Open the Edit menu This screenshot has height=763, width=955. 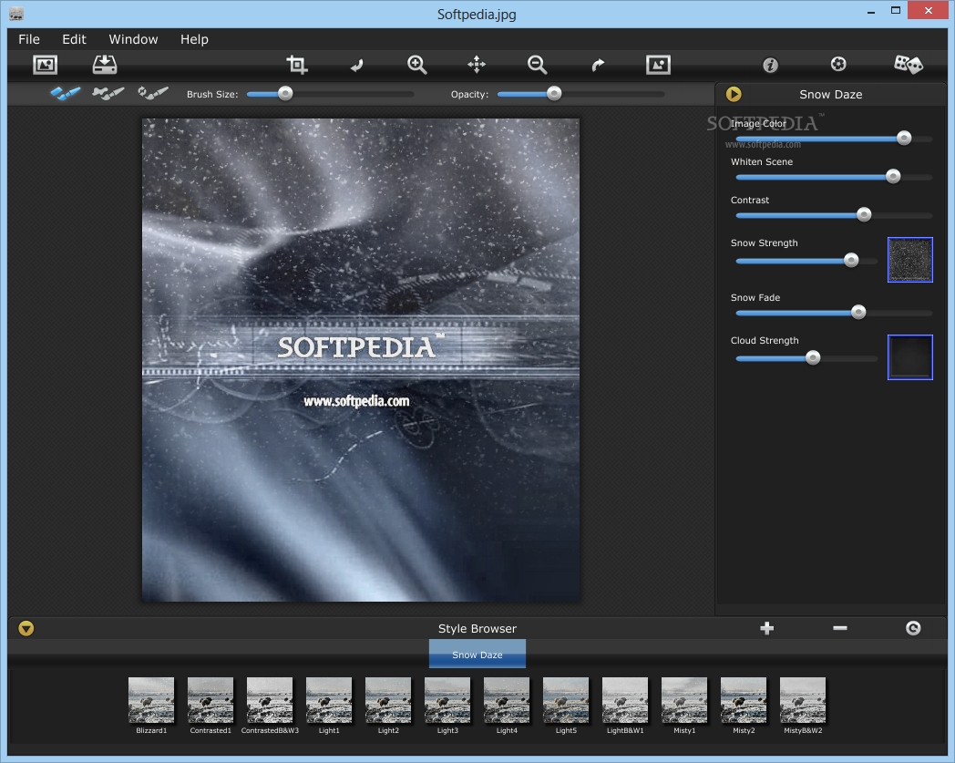tap(75, 39)
